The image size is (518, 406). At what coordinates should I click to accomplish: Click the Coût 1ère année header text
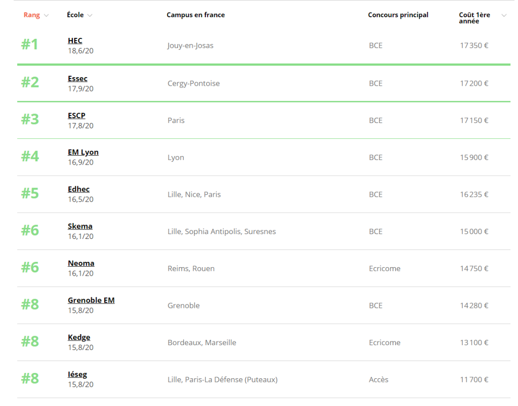pyautogui.click(x=474, y=18)
